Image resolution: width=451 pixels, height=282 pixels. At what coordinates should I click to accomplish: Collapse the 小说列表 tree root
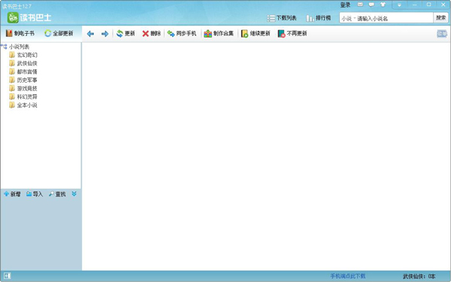[x=4, y=47]
